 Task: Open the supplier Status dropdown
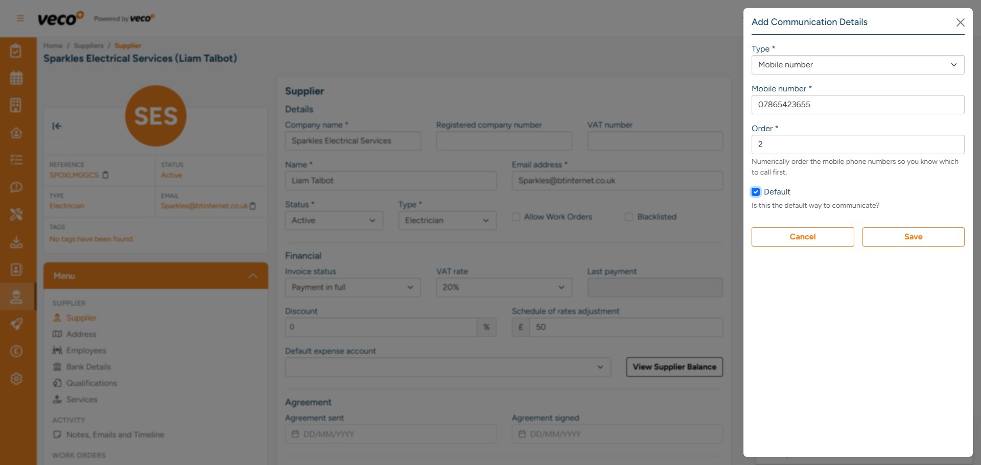click(334, 221)
